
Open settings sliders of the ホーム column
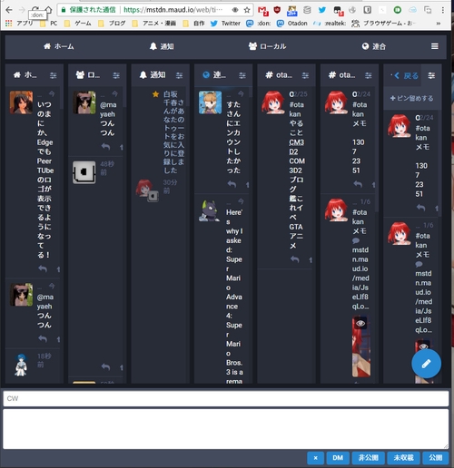coord(53,75)
